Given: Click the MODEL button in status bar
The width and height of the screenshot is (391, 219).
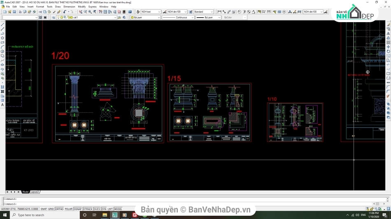Looking at the screenshot, I should pos(118,209).
